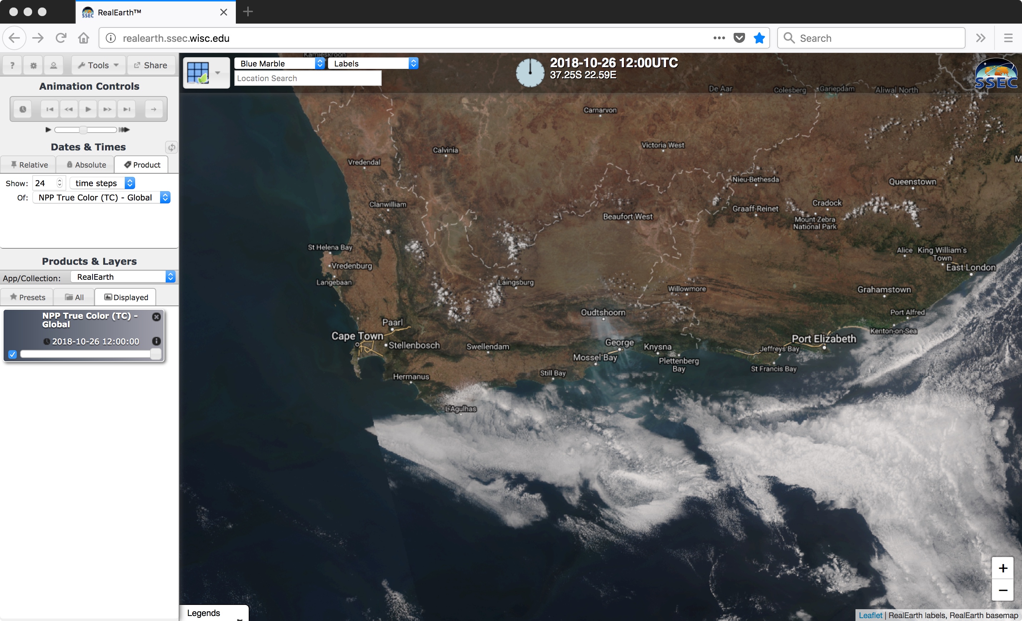Click the Port Elizabeth map label
Screen dimensions: 1022x621
(824, 339)
